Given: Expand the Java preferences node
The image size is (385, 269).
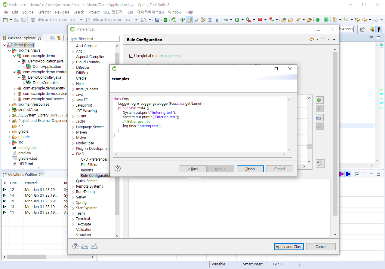Looking at the screenshot, I should [73, 94].
